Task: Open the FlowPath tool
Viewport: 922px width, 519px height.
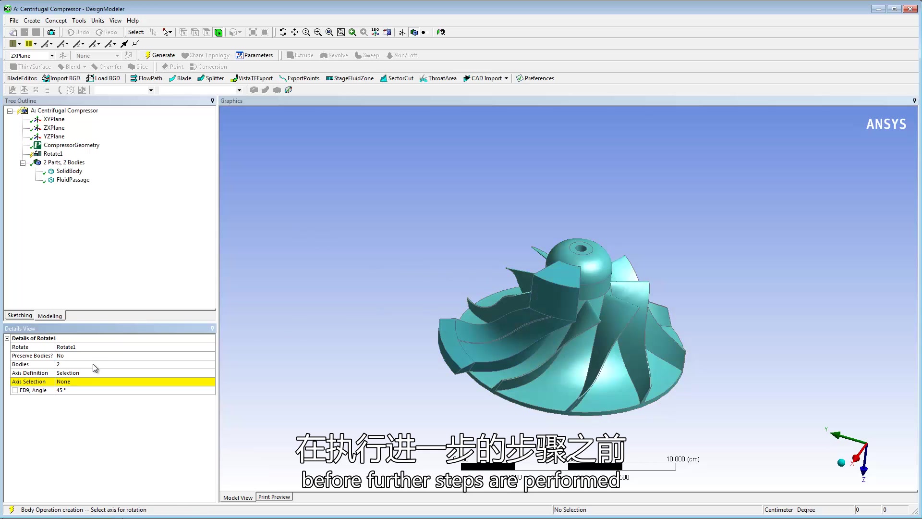Action: (146, 78)
